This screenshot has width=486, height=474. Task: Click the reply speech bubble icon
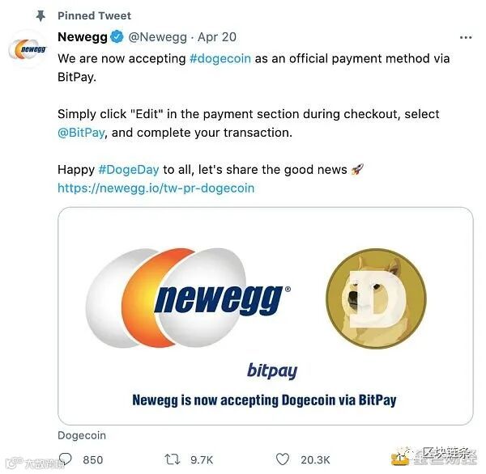[x=66, y=459]
